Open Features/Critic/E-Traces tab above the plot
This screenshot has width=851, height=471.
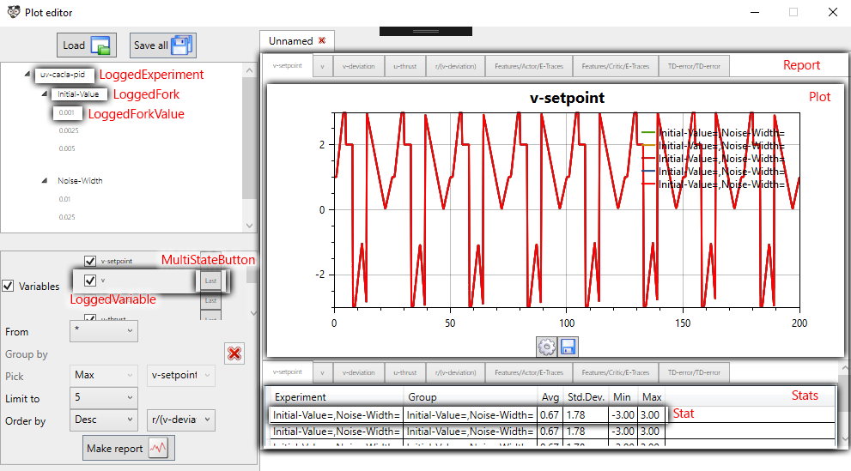point(616,66)
